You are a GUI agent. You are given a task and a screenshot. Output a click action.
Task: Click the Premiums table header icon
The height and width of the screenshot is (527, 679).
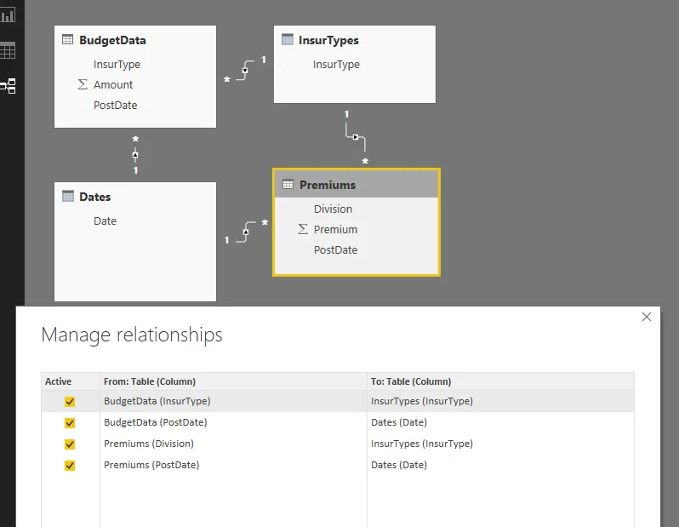288,185
